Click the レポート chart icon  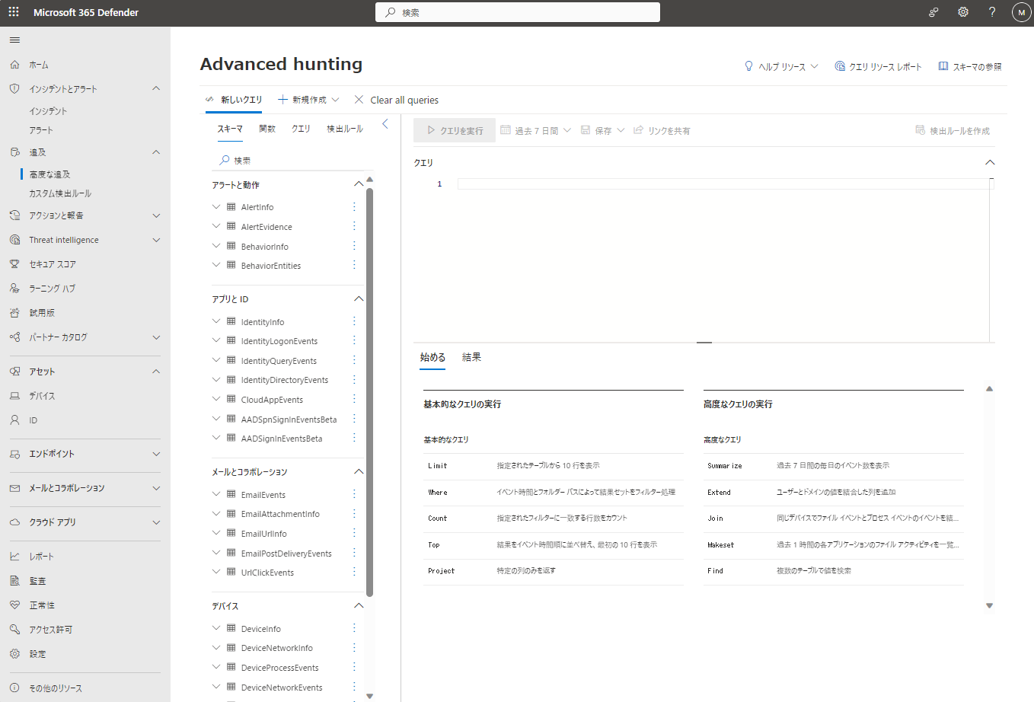(x=14, y=557)
